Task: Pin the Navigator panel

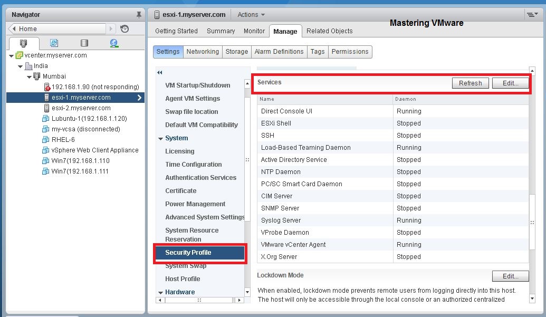Action: point(139,15)
